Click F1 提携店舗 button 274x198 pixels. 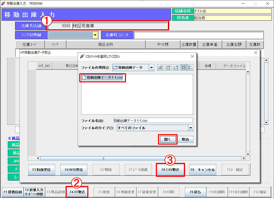click(13, 192)
